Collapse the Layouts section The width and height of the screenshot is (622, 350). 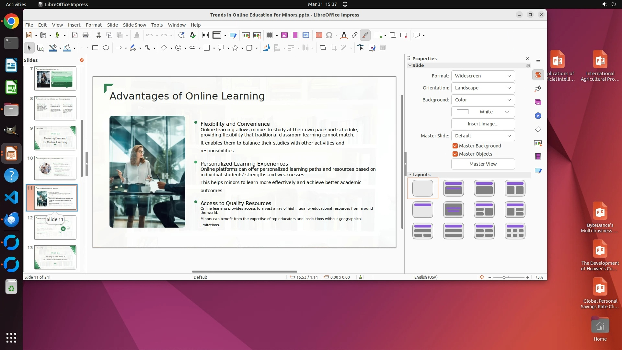coord(410,175)
